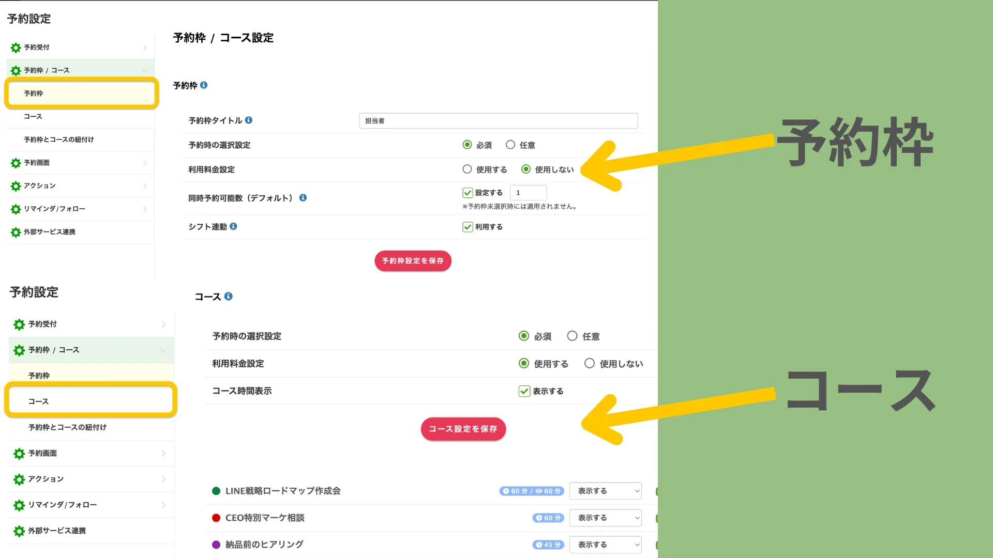
Task: Click 予約枠設定を保存 button
Action: [x=413, y=261]
